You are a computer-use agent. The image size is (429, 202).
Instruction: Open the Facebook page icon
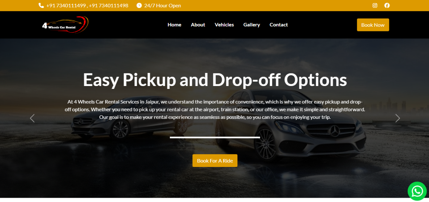pos(387,5)
